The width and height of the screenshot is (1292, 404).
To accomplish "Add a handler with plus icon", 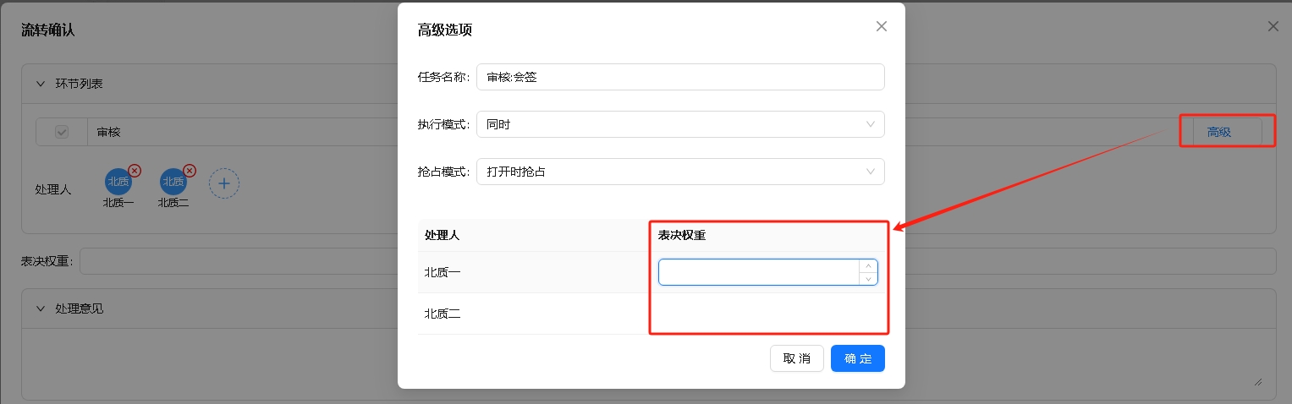I will tap(224, 183).
